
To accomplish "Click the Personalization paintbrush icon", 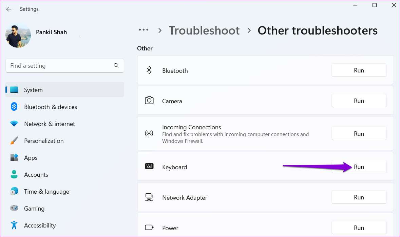I will pos(14,141).
